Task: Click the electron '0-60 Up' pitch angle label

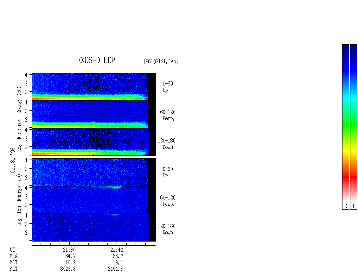Action: pyautogui.click(x=168, y=87)
